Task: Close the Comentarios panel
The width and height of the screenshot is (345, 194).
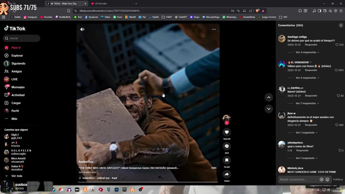Action: (341, 25)
